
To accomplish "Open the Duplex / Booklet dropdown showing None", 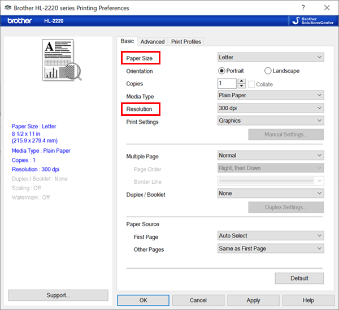I will coord(271,193).
